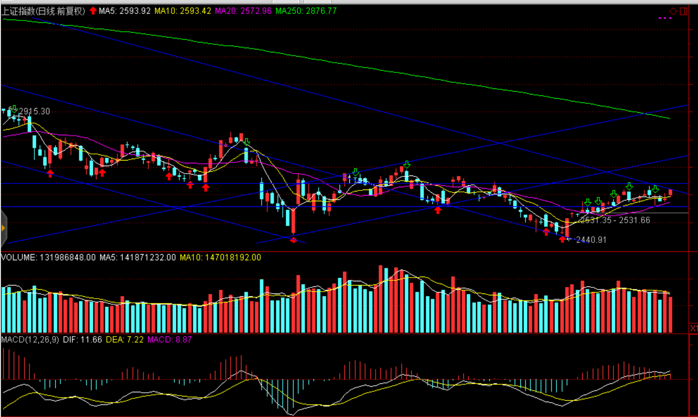Screen dimensions: 698x417
Task: Click the red diamond icon at top right
Action: click(673, 11)
